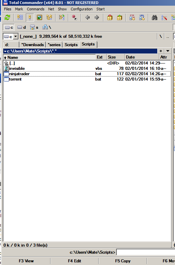The height and width of the screenshot is (265, 175).
Task: Select the thumbnail view icon
Action: [x=39, y=17]
